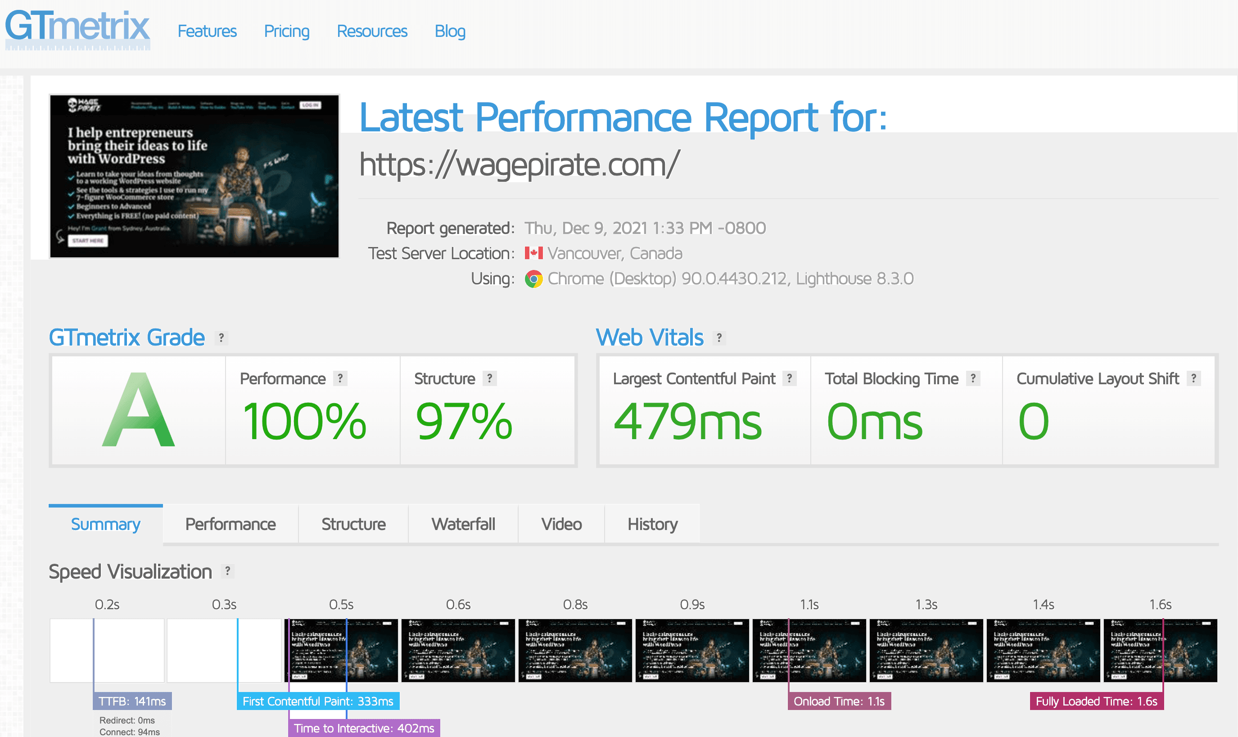Click the filmstrip frame under 0.3s
The height and width of the screenshot is (737, 1238).
tap(224, 651)
